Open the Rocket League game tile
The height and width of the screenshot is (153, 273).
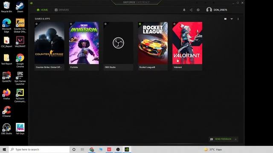point(153,43)
